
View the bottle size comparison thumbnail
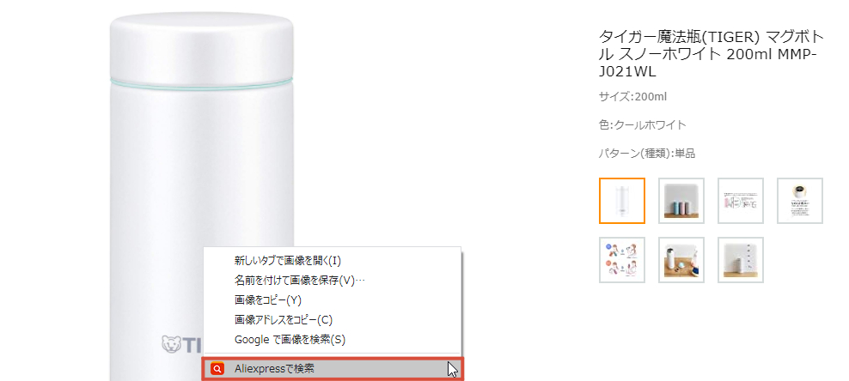(740, 259)
